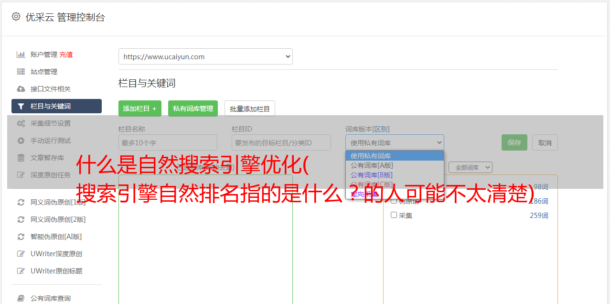Image resolution: width=610 pixels, height=304 pixels.
Task: Click the 栏目名称 input field
Action: pos(168,142)
